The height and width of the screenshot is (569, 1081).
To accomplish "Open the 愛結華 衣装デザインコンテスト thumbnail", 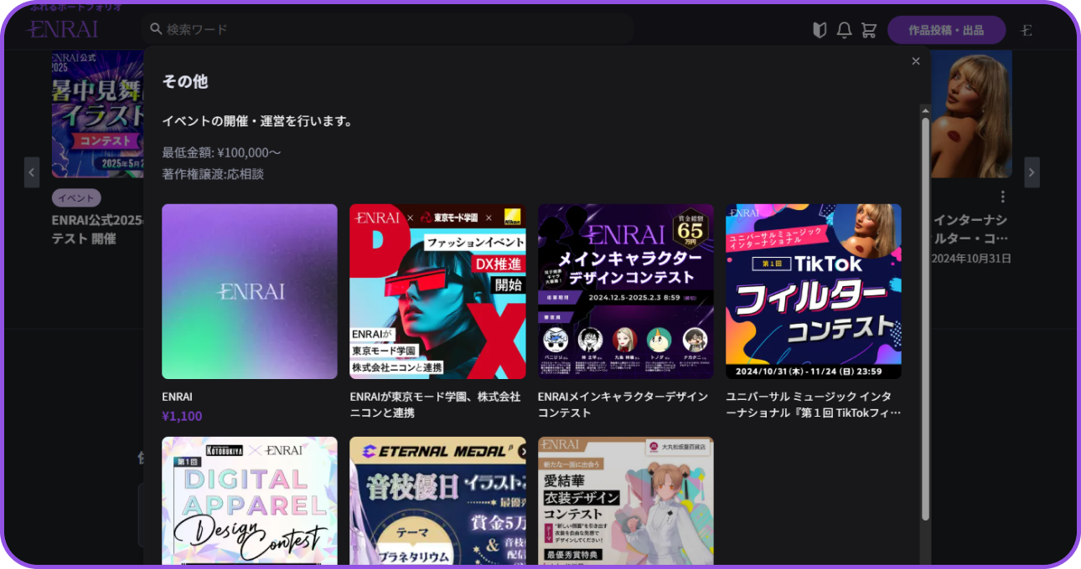I will 626,500.
